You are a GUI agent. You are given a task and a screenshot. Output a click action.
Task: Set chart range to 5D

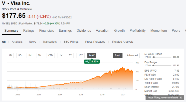click(x=20, y=55)
